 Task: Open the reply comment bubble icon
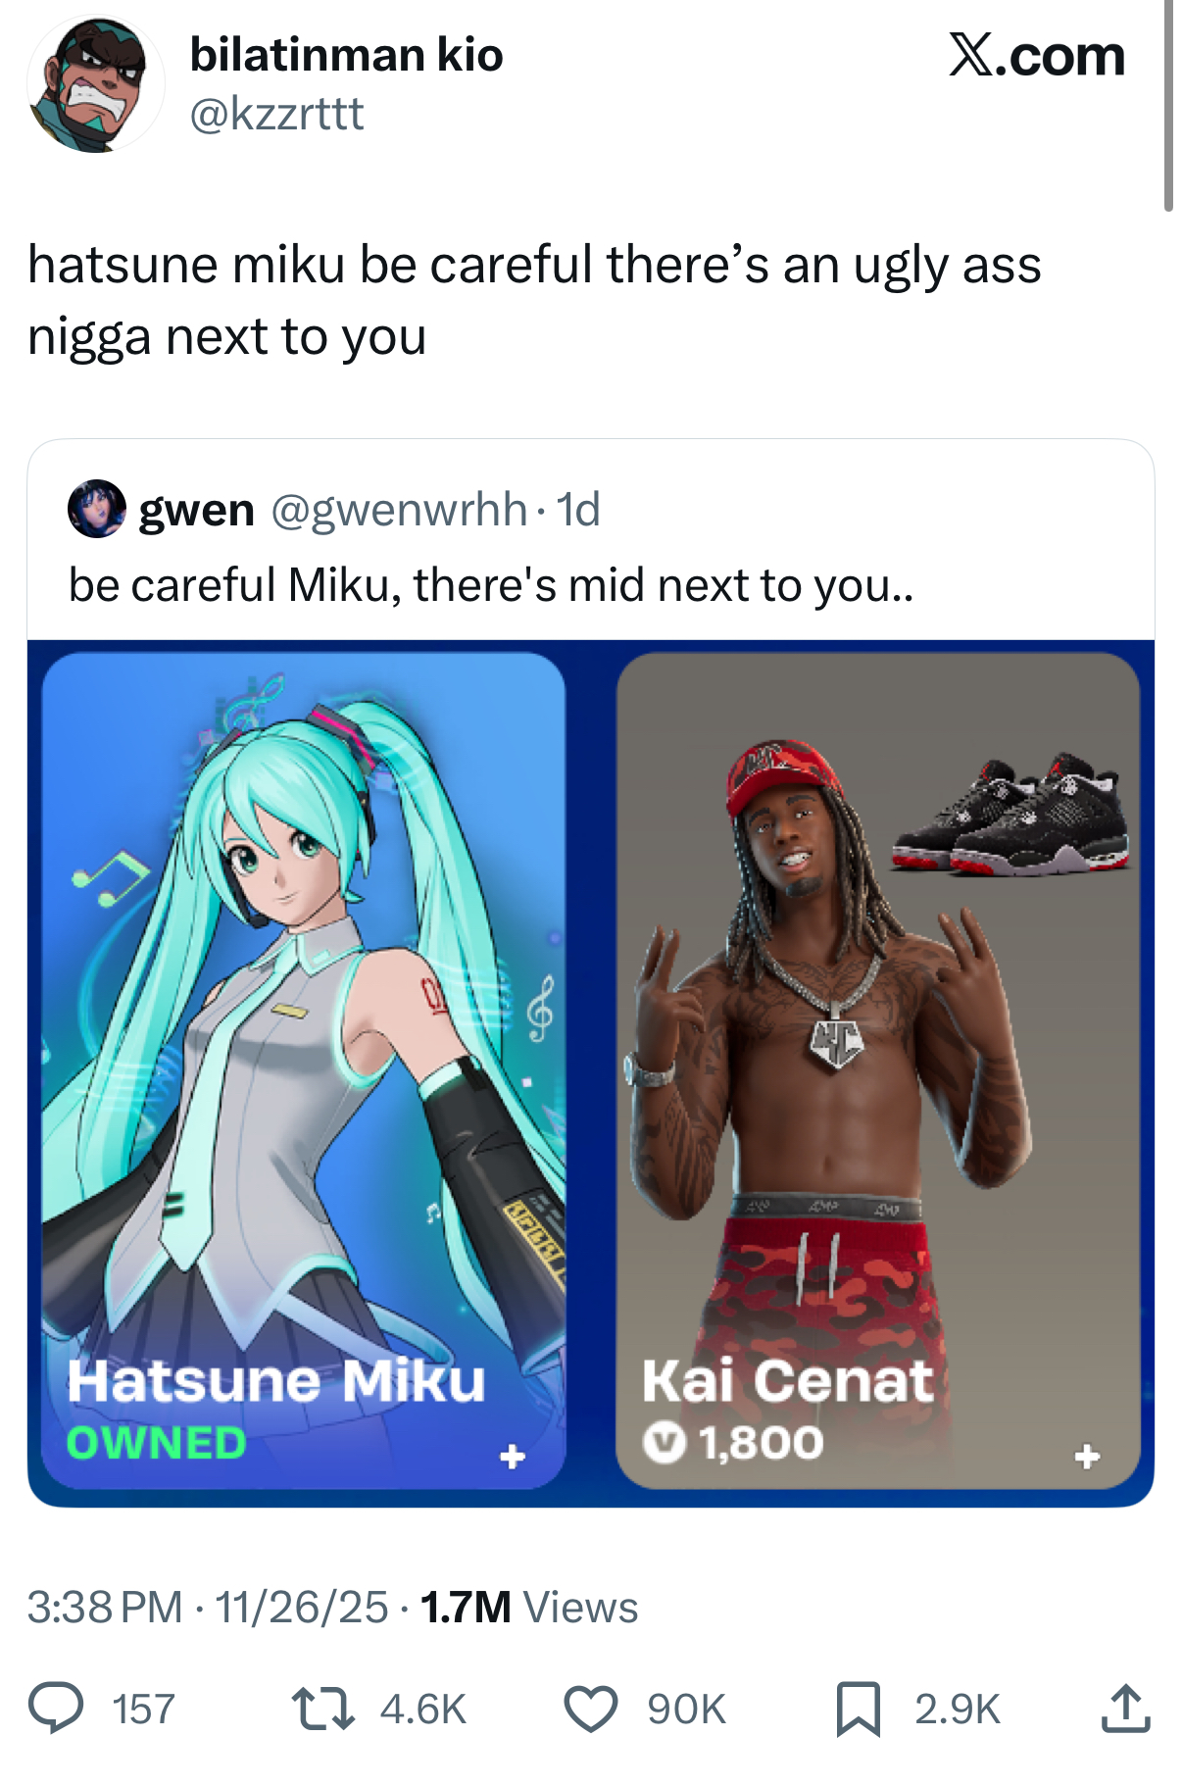tap(56, 1708)
